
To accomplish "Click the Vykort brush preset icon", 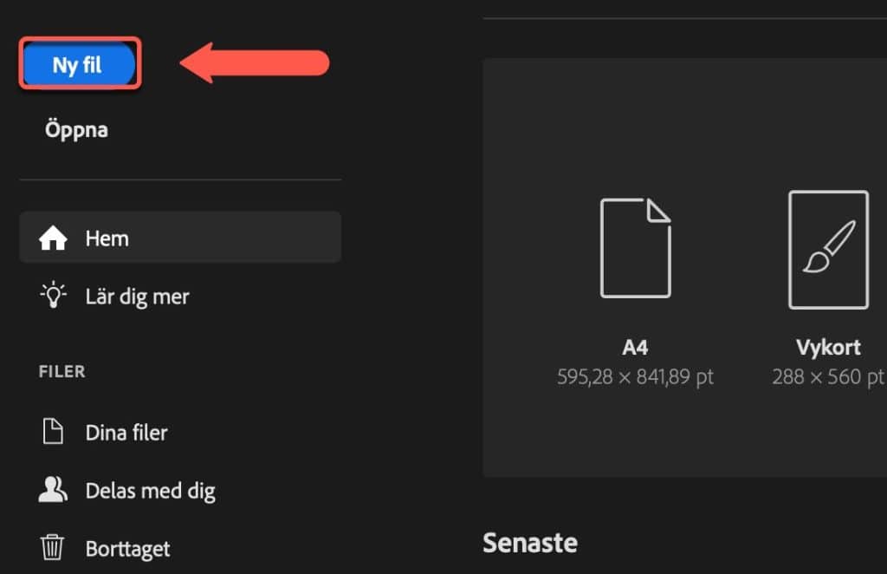I will click(x=828, y=250).
